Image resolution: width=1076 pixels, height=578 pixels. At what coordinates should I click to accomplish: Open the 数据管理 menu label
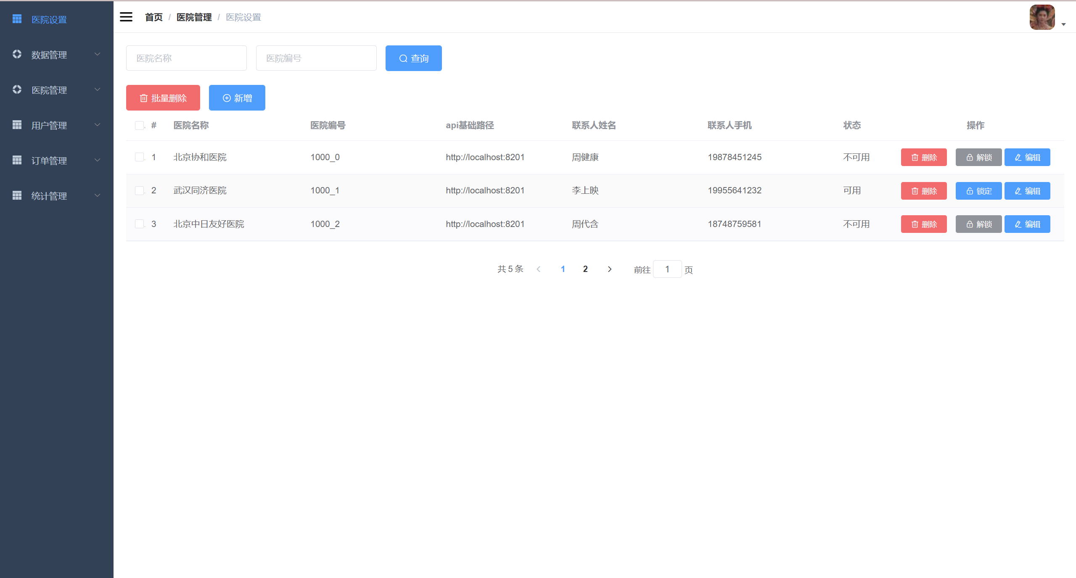(x=49, y=55)
